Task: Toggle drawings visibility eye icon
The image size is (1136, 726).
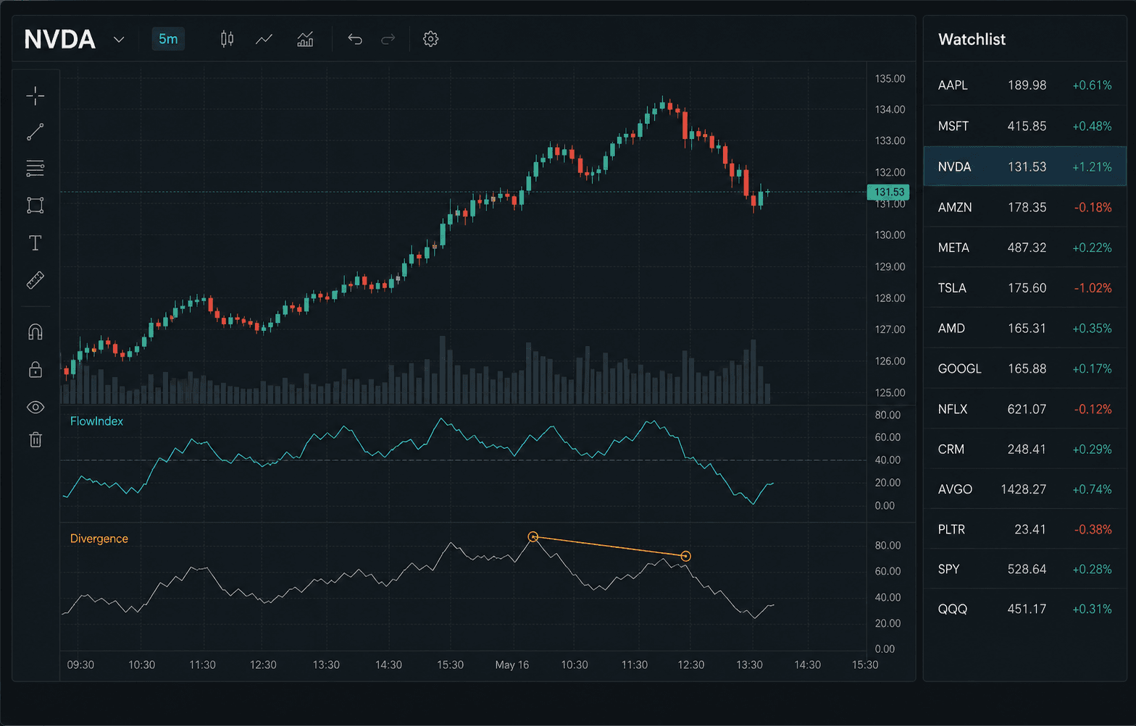Action: point(35,407)
